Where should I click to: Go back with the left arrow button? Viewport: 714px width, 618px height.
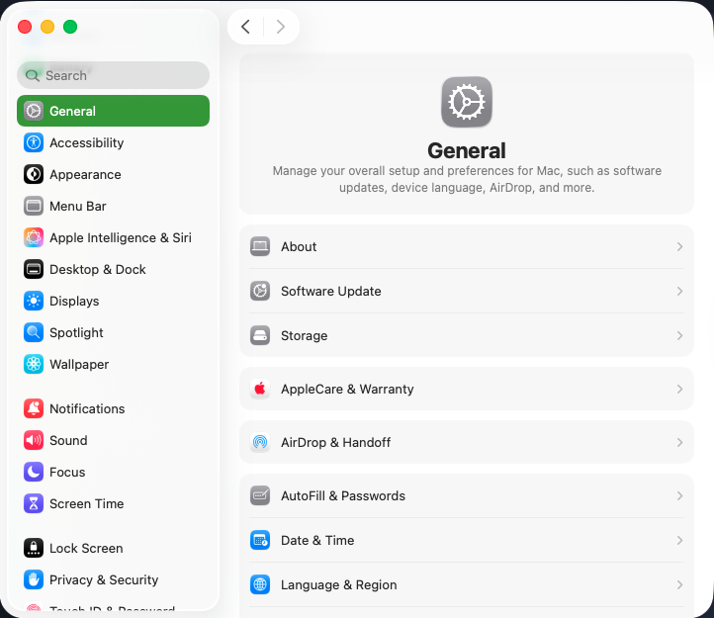pos(245,27)
